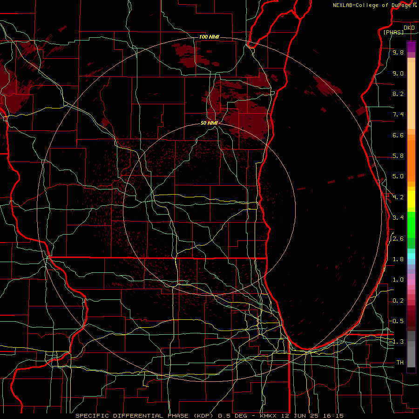This screenshot has height=419, width=419.
Task: Pick the cyan swatch beside 1.8
Action: (x=411, y=256)
